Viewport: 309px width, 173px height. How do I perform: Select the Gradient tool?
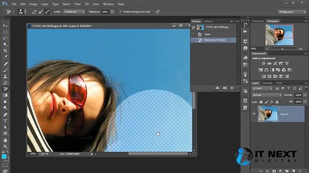(5, 95)
